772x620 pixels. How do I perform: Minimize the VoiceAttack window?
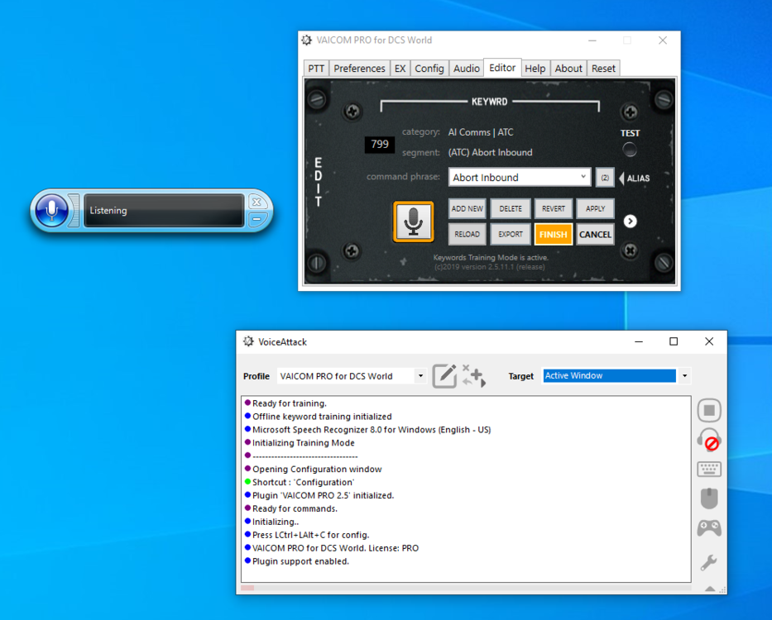[639, 341]
